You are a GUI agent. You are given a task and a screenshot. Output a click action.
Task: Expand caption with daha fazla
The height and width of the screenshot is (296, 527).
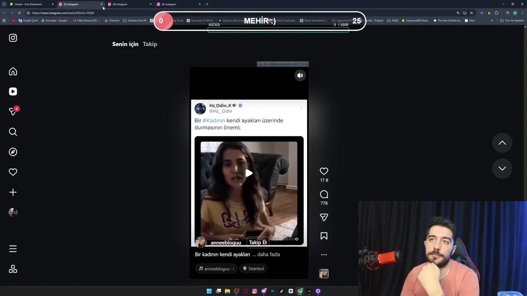[x=268, y=254]
